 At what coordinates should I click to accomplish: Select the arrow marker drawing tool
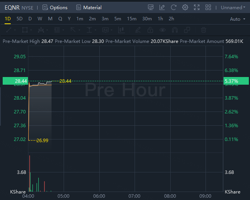(73, 30)
